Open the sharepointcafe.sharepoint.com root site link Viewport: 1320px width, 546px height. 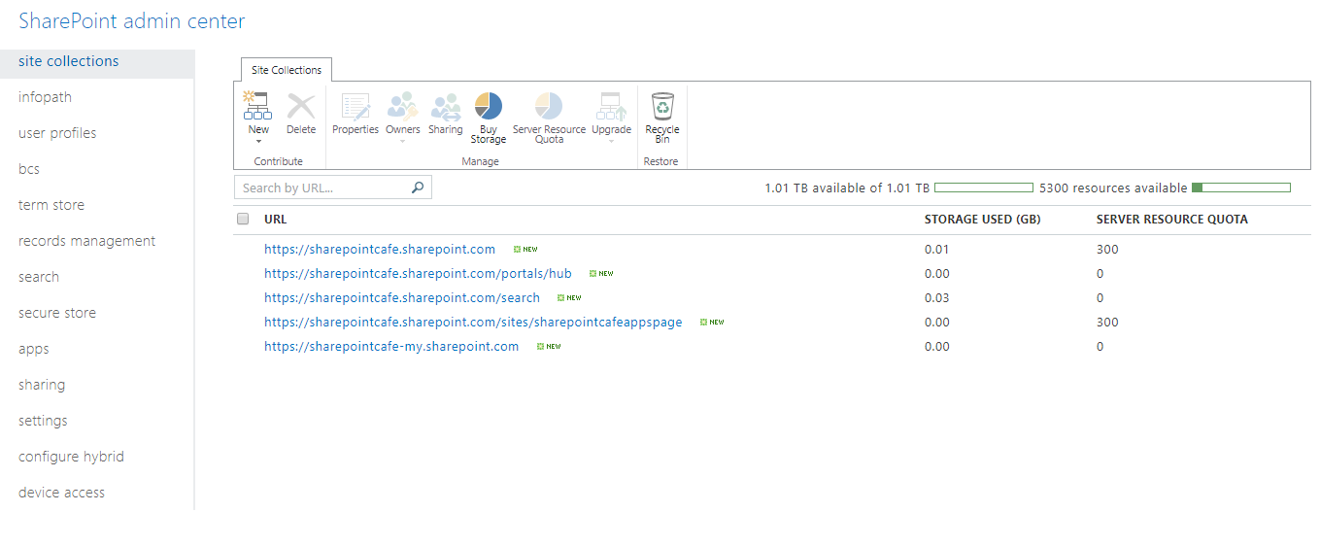coord(380,250)
